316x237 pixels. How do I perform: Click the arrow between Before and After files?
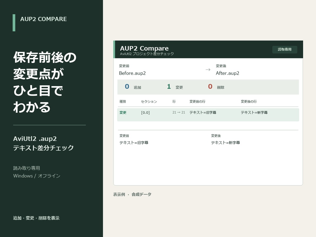coord(208,70)
